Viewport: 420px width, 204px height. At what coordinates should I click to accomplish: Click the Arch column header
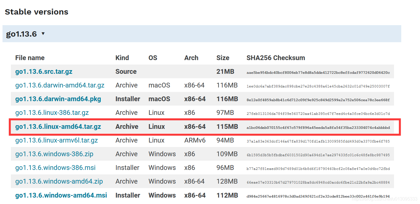coord(191,58)
